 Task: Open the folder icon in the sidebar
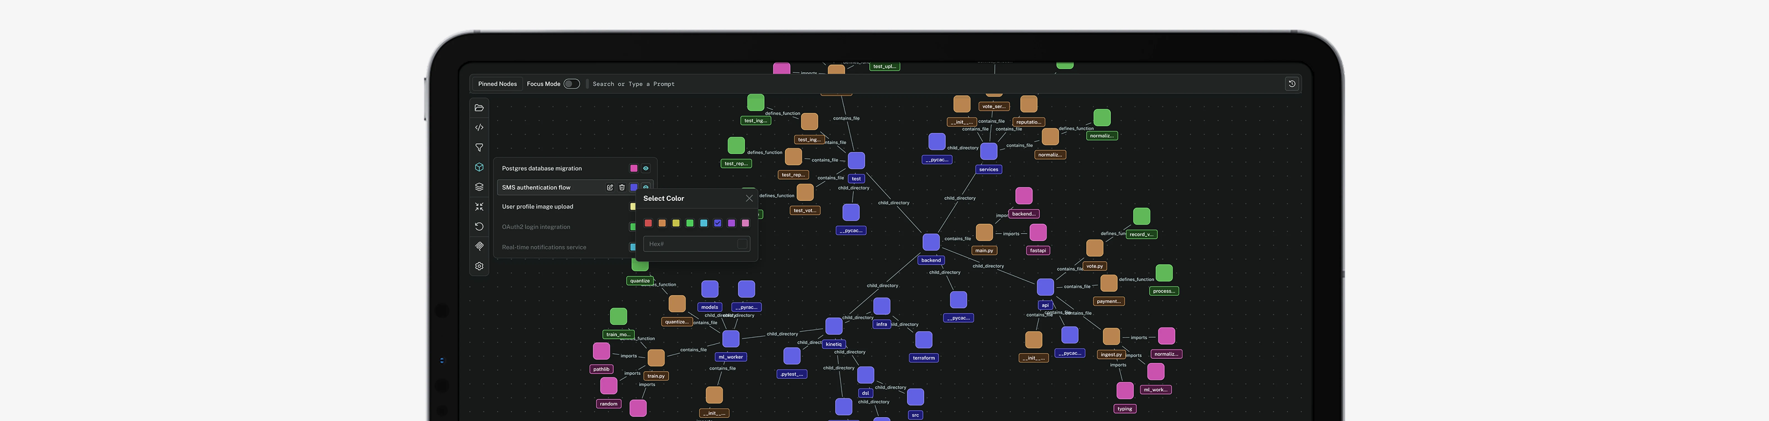tap(479, 108)
